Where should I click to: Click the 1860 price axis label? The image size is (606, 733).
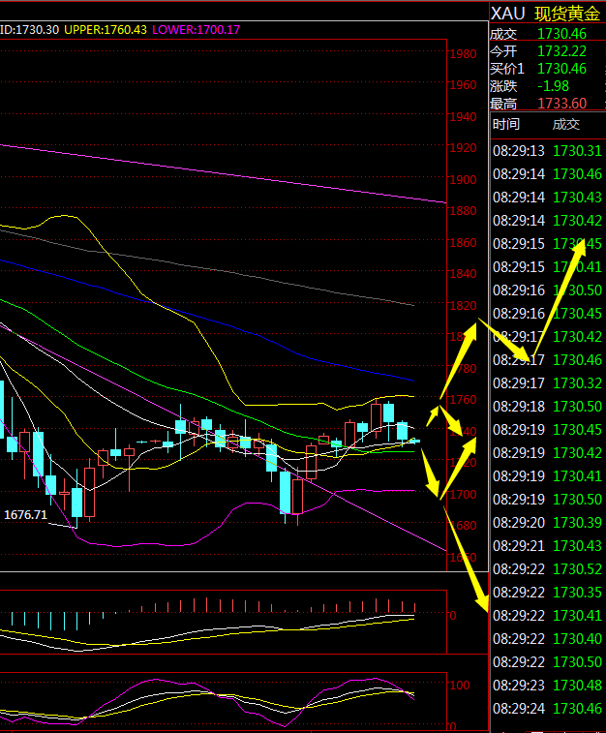463,243
